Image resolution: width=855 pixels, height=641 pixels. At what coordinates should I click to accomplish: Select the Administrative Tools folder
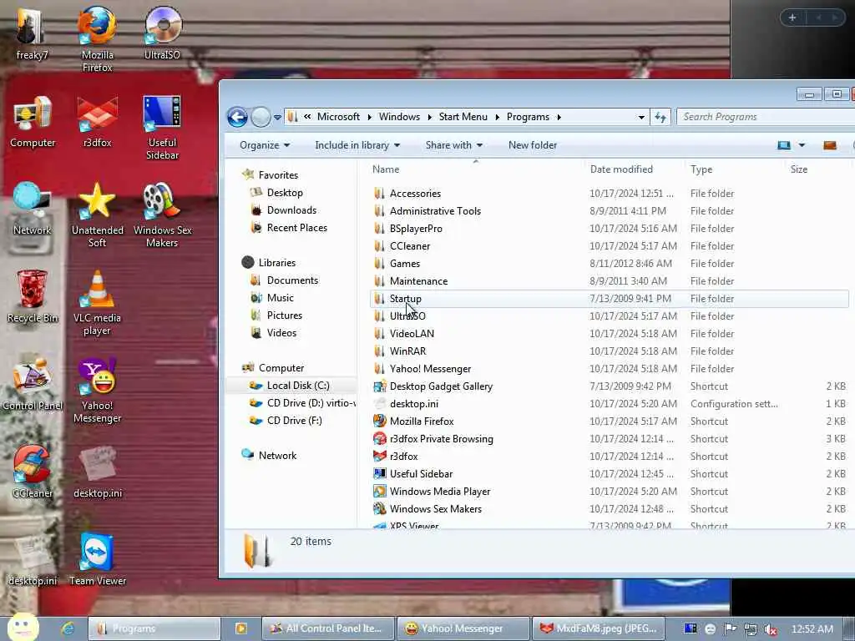pos(435,211)
